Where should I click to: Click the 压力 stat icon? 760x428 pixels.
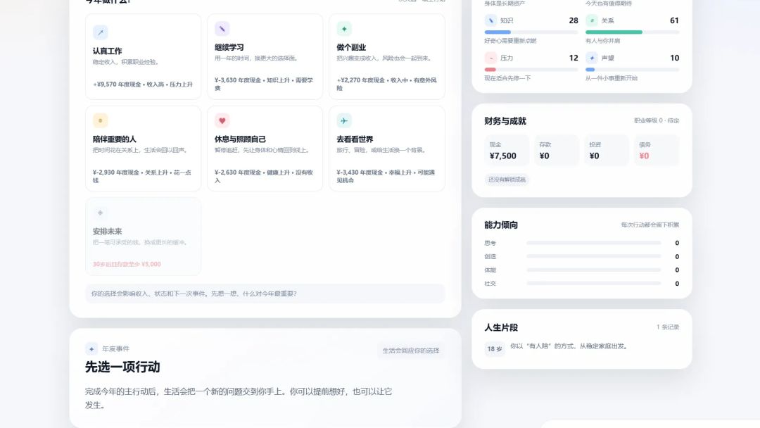pyautogui.click(x=490, y=58)
